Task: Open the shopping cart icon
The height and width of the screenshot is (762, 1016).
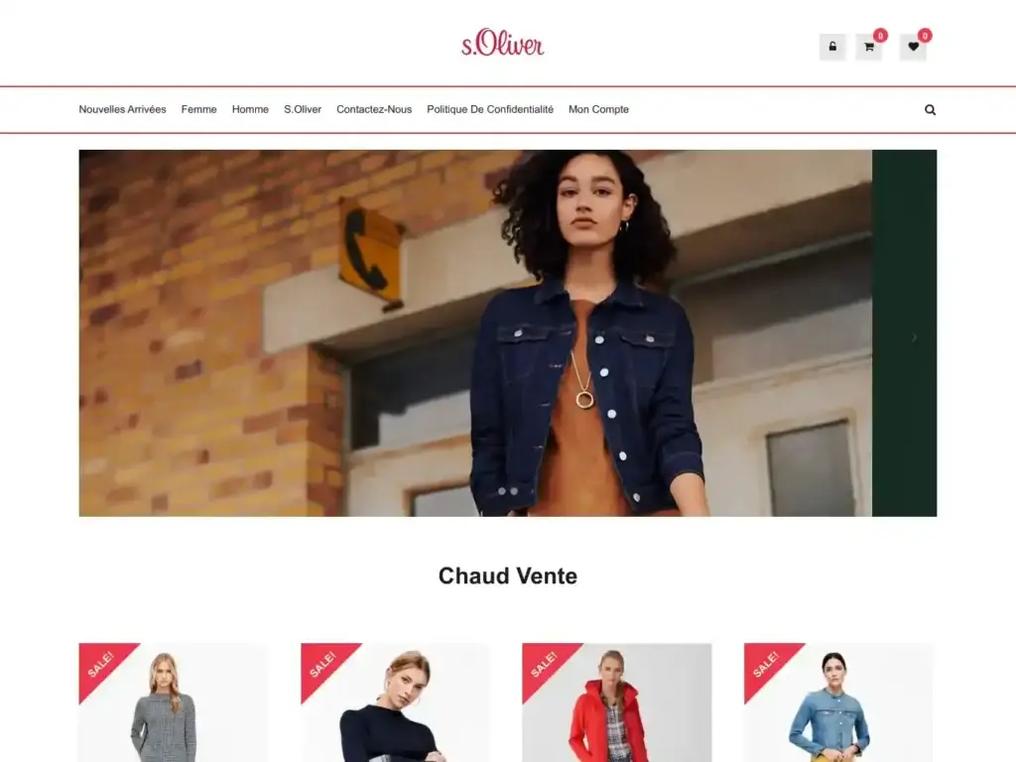Action: click(x=869, y=47)
